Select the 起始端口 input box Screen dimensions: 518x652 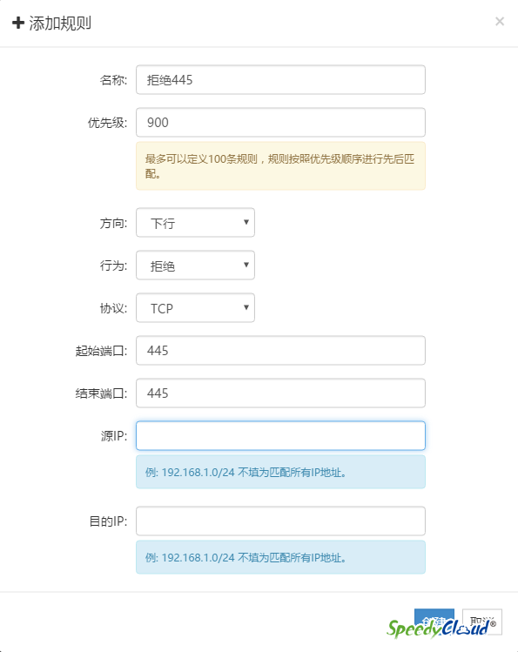tap(280, 350)
